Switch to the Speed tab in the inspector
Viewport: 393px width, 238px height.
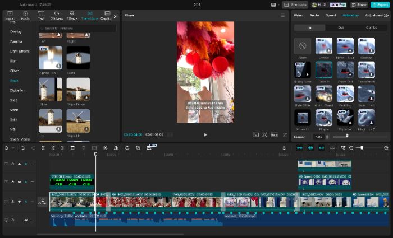click(331, 15)
